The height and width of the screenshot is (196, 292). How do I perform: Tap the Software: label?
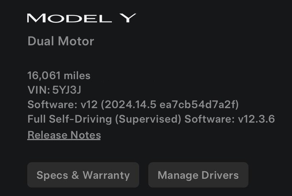tap(52, 104)
